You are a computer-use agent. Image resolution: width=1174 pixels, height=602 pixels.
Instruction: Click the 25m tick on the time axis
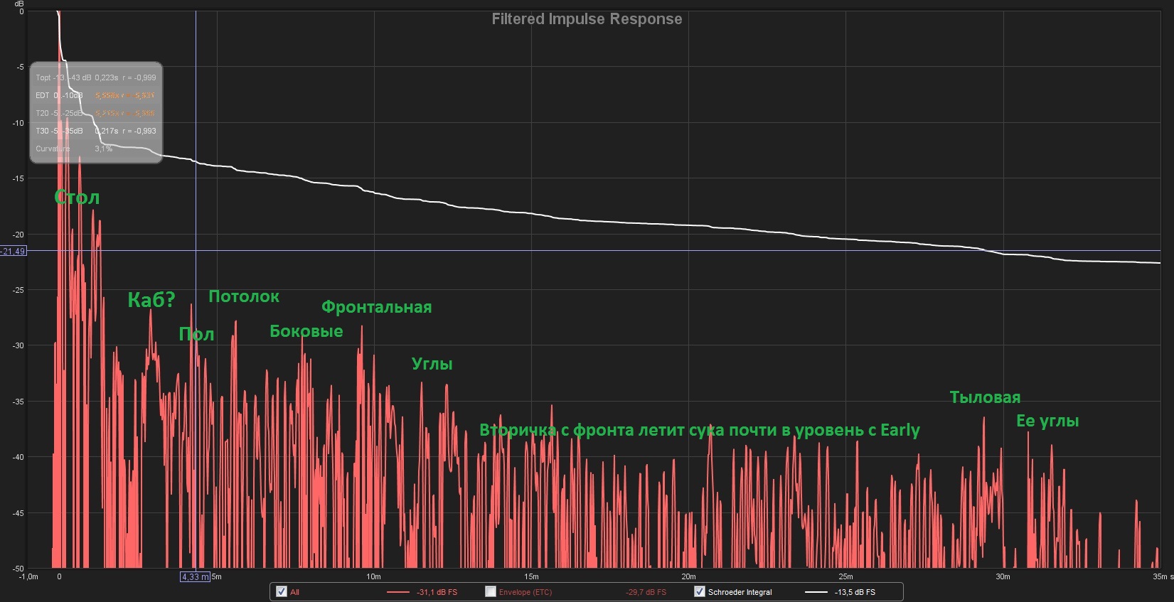pyautogui.click(x=845, y=576)
